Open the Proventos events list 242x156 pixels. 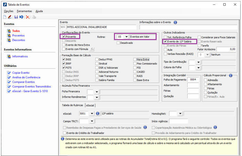(18, 36)
